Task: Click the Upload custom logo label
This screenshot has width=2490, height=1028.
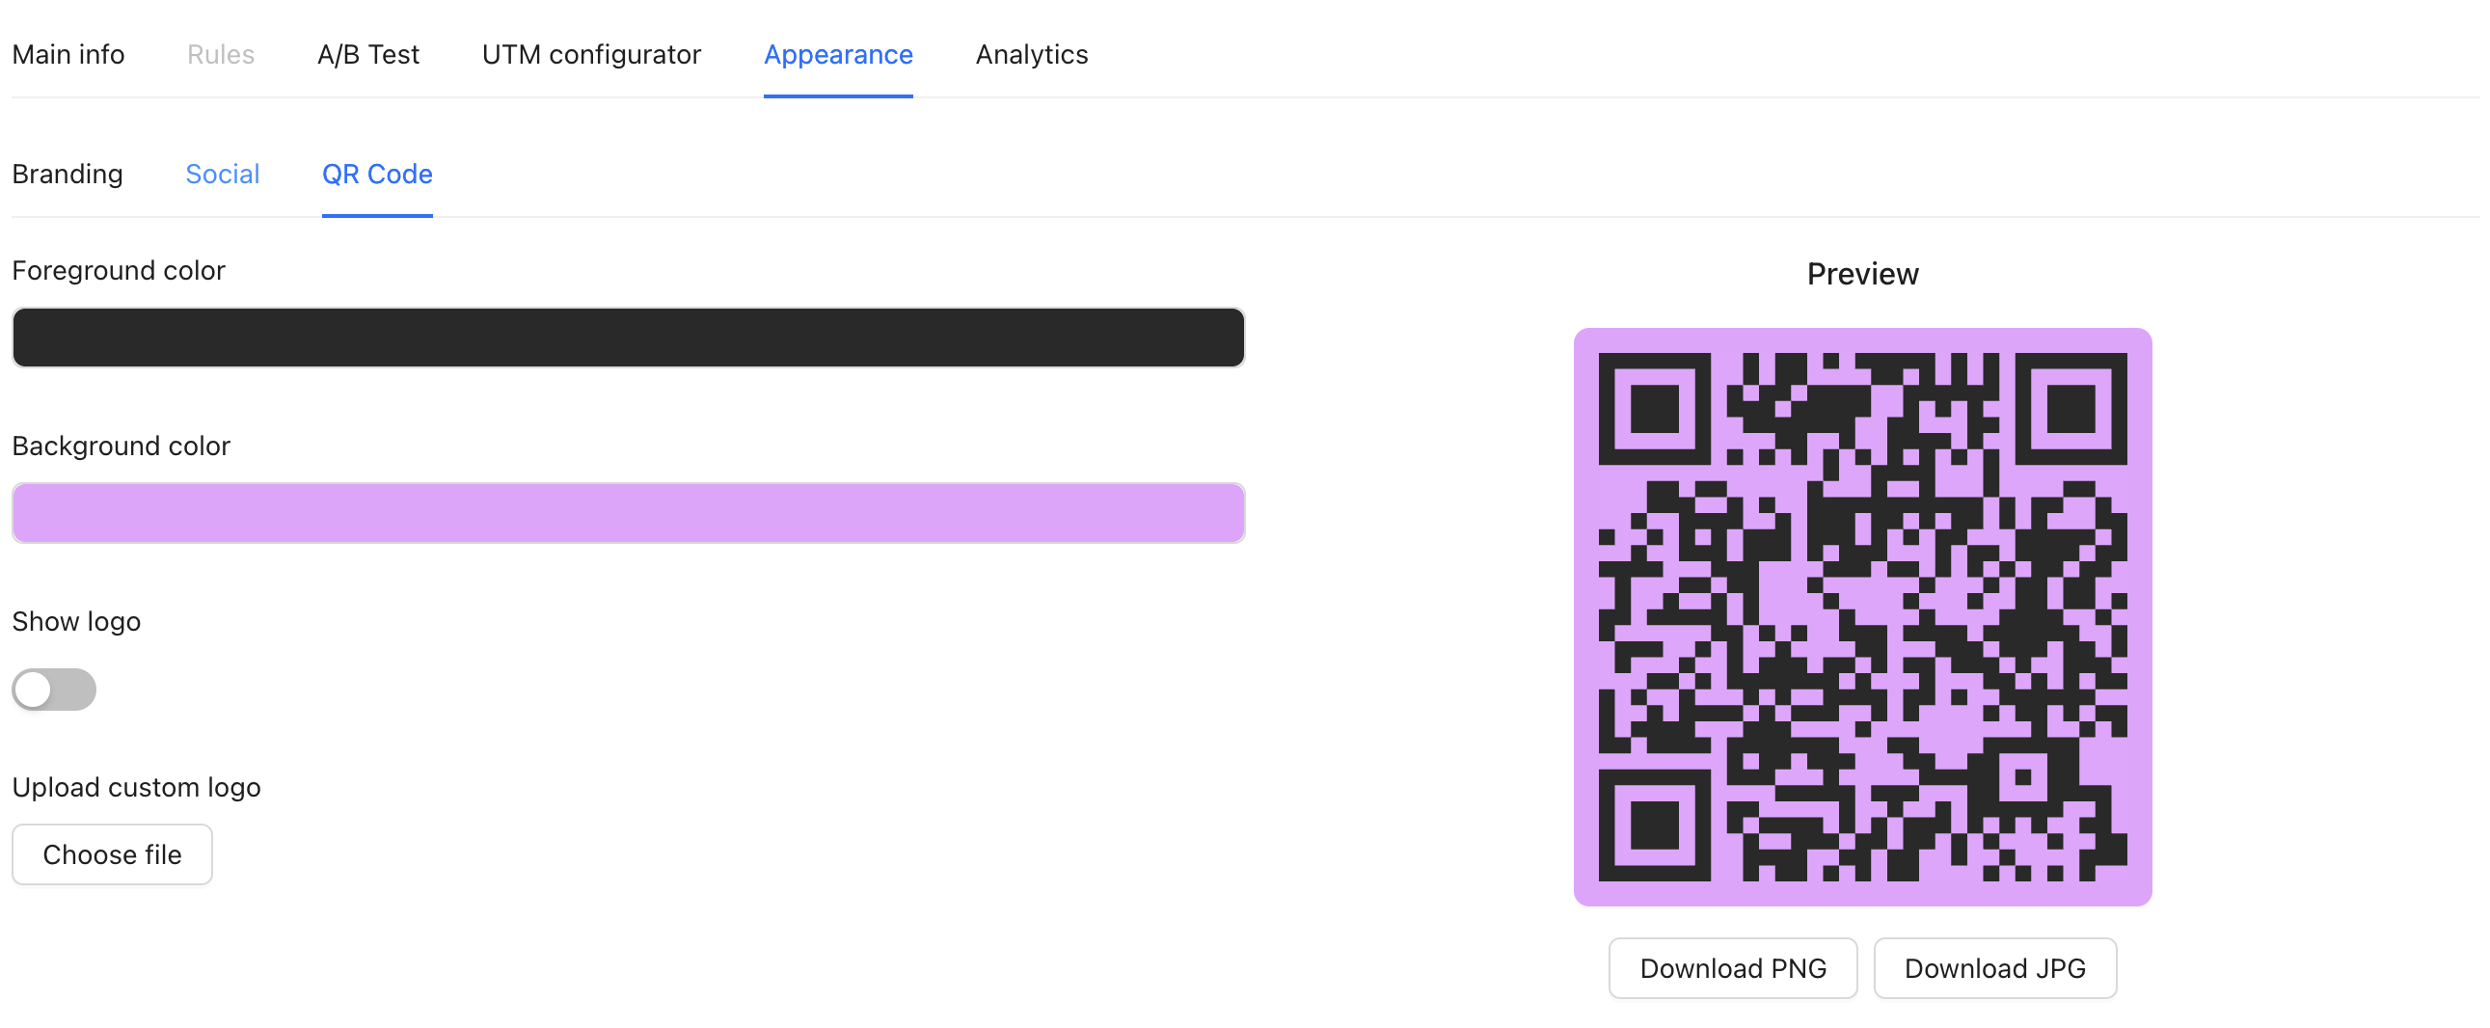Action: [136, 788]
